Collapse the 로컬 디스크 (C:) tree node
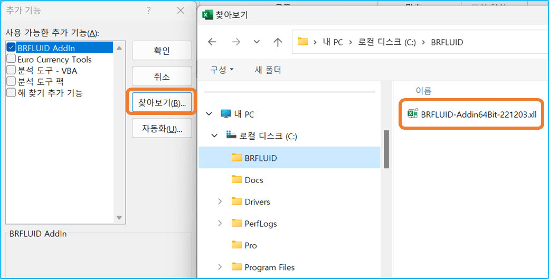The width and height of the screenshot is (549, 279). click(x=215, y=136)
